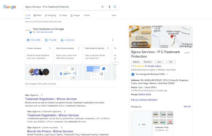Open options for trademark-registration sub-result
Viewport: 212px width, 136px height.
(x=65, y=112)
